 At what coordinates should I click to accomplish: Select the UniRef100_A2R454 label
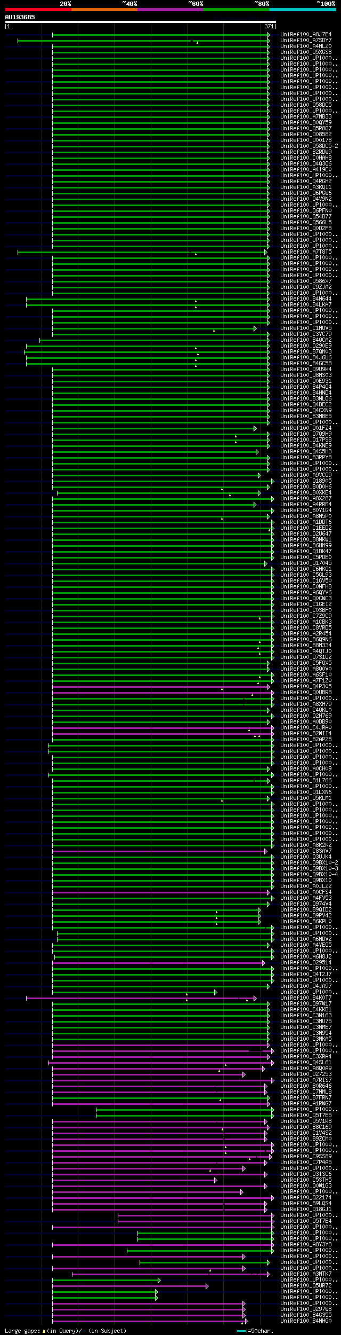(306, 634)
